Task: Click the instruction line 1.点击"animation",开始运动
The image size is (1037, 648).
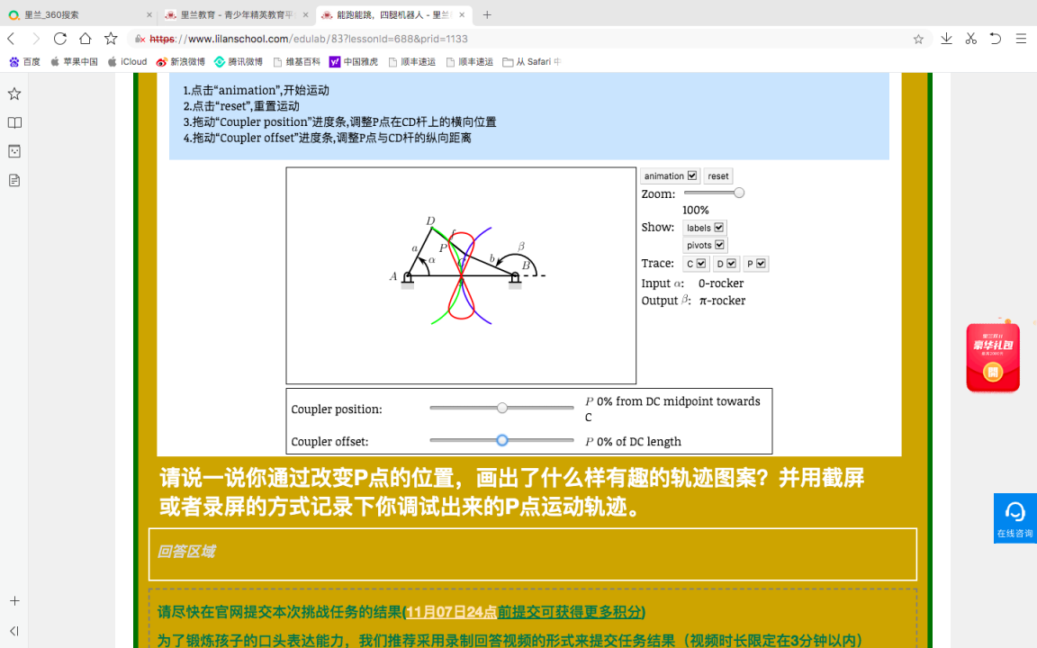Action: click(x=256, y=90)
